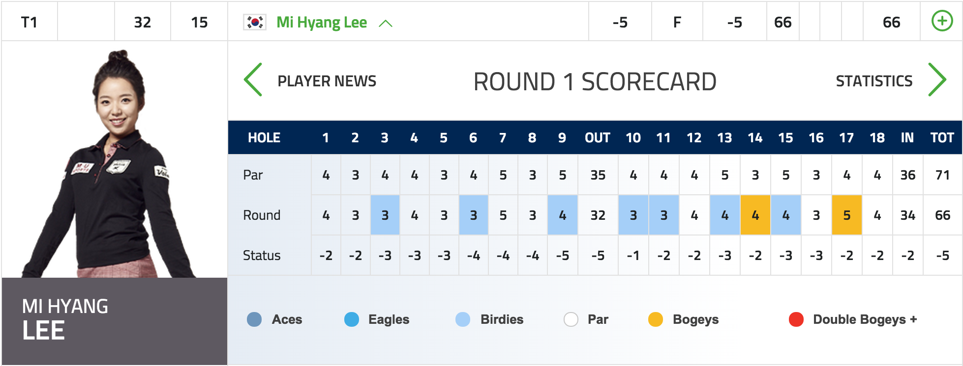Click the Bogeys legend circle

click(656, 319)
